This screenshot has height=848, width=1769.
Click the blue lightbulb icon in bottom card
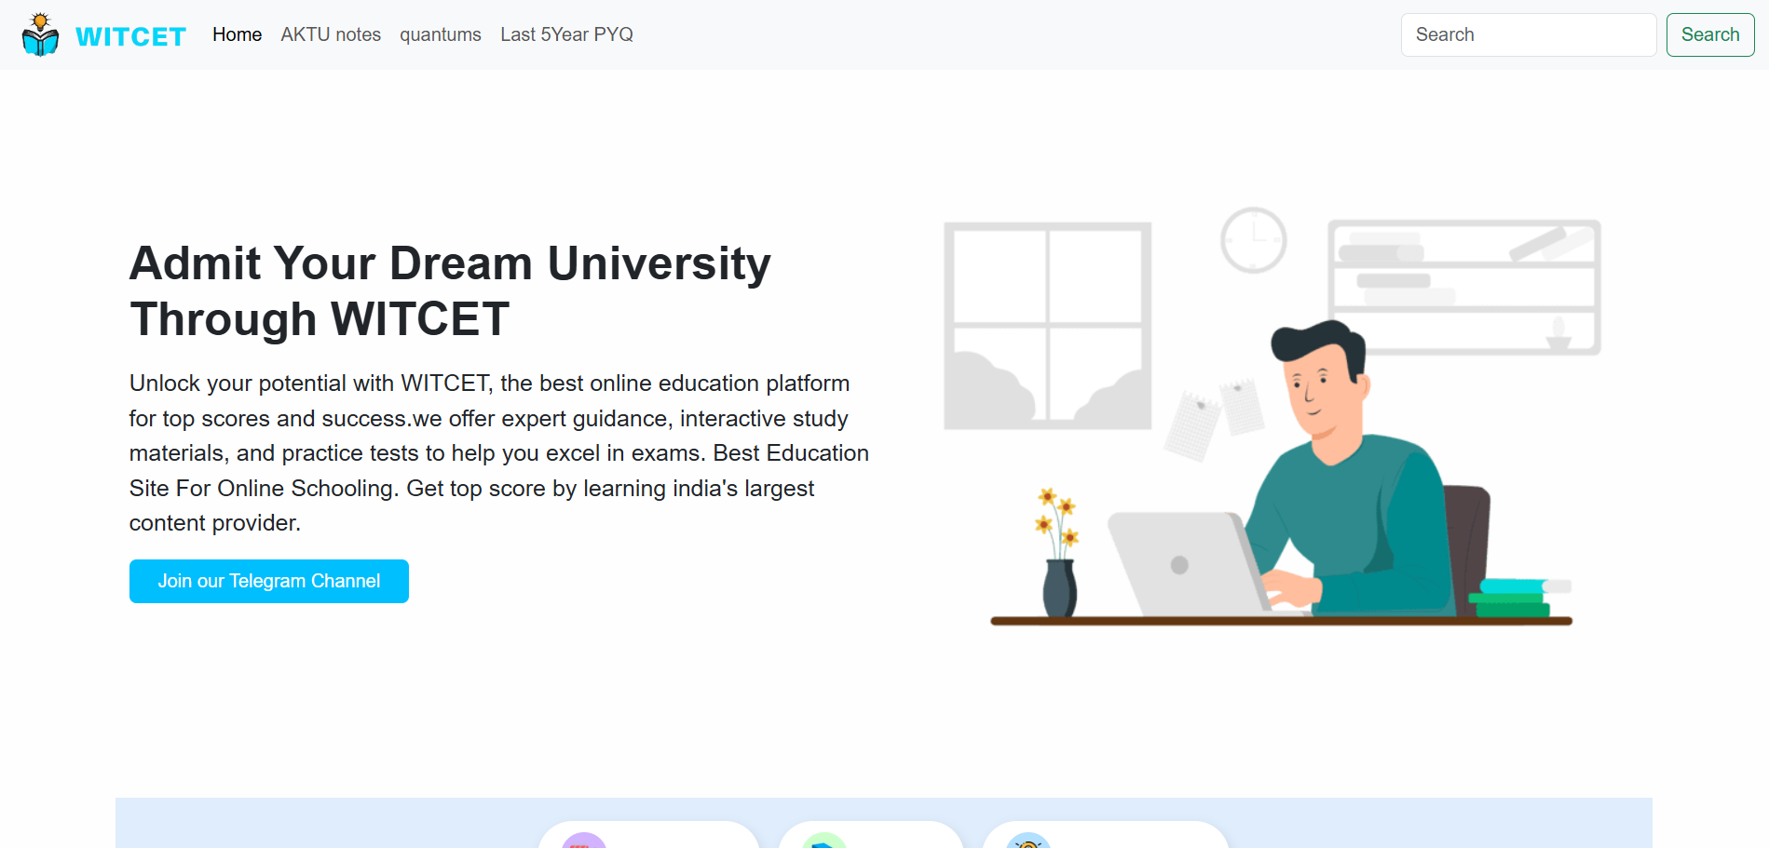1028,841
